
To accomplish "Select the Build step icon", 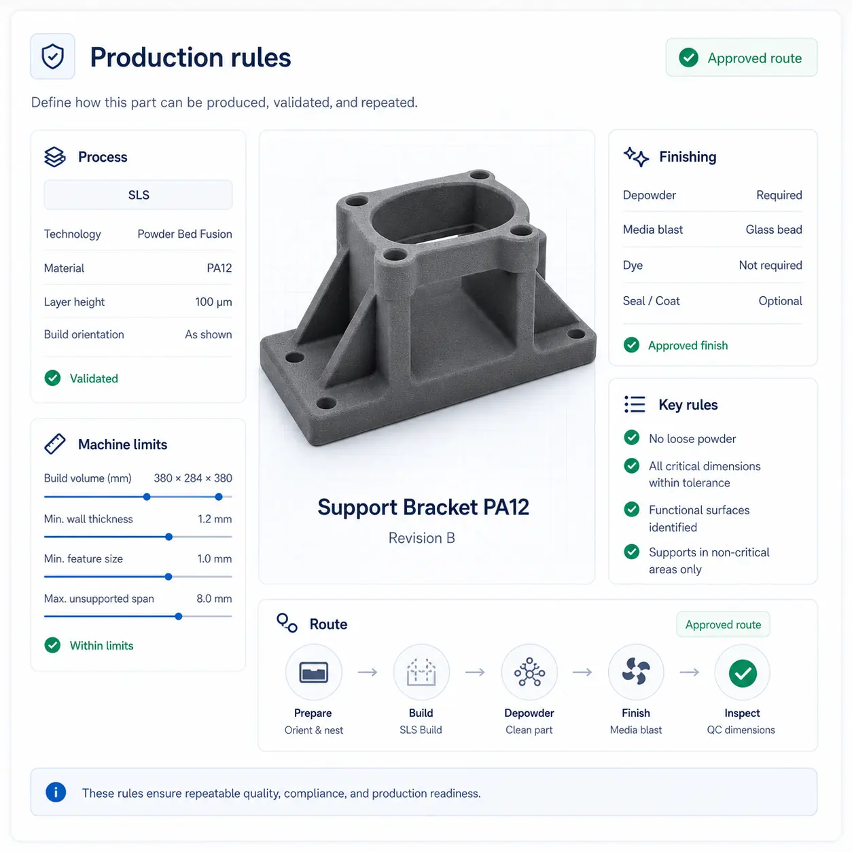I will click(421, 672).
